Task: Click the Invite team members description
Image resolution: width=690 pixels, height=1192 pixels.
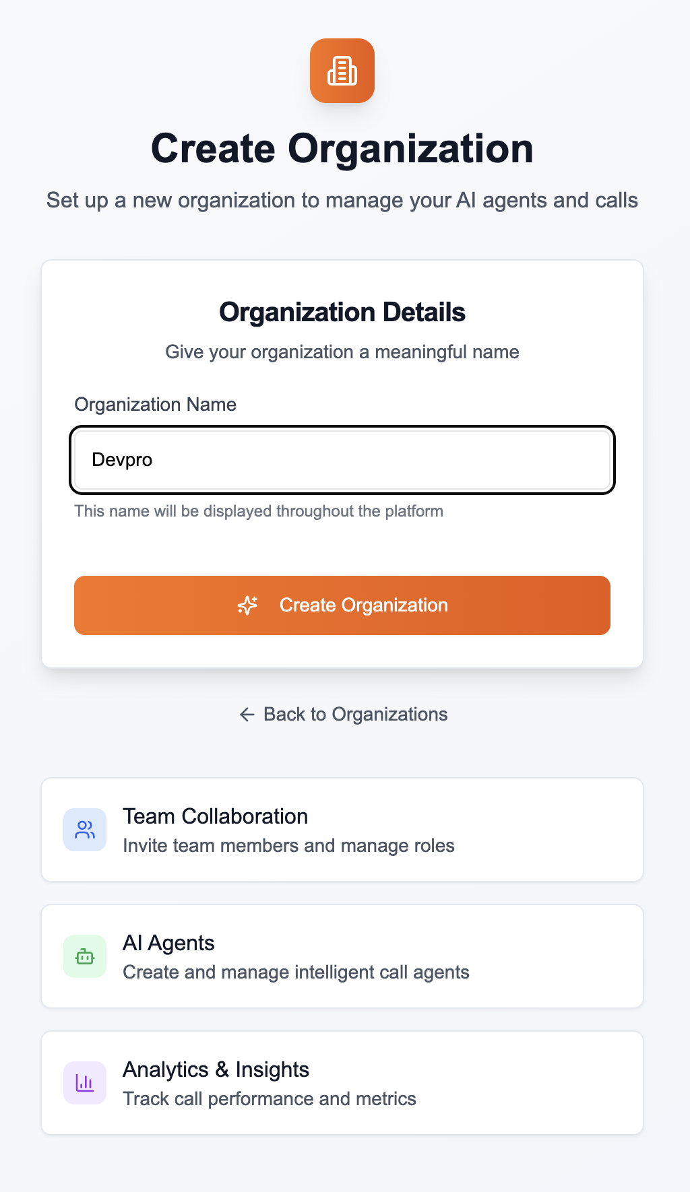Action: point(288,845)
